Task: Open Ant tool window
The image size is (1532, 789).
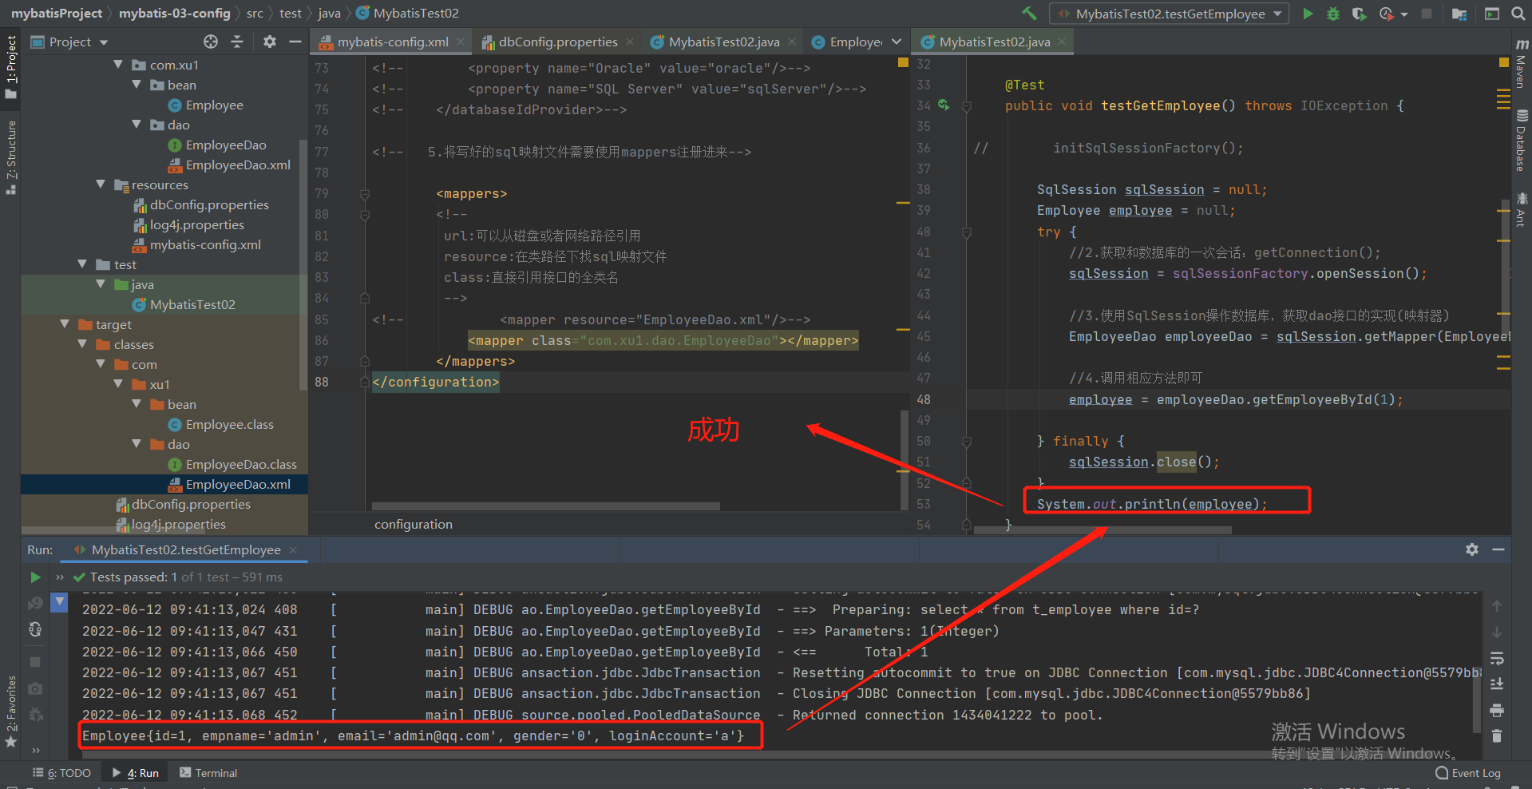Action: 1522,209
